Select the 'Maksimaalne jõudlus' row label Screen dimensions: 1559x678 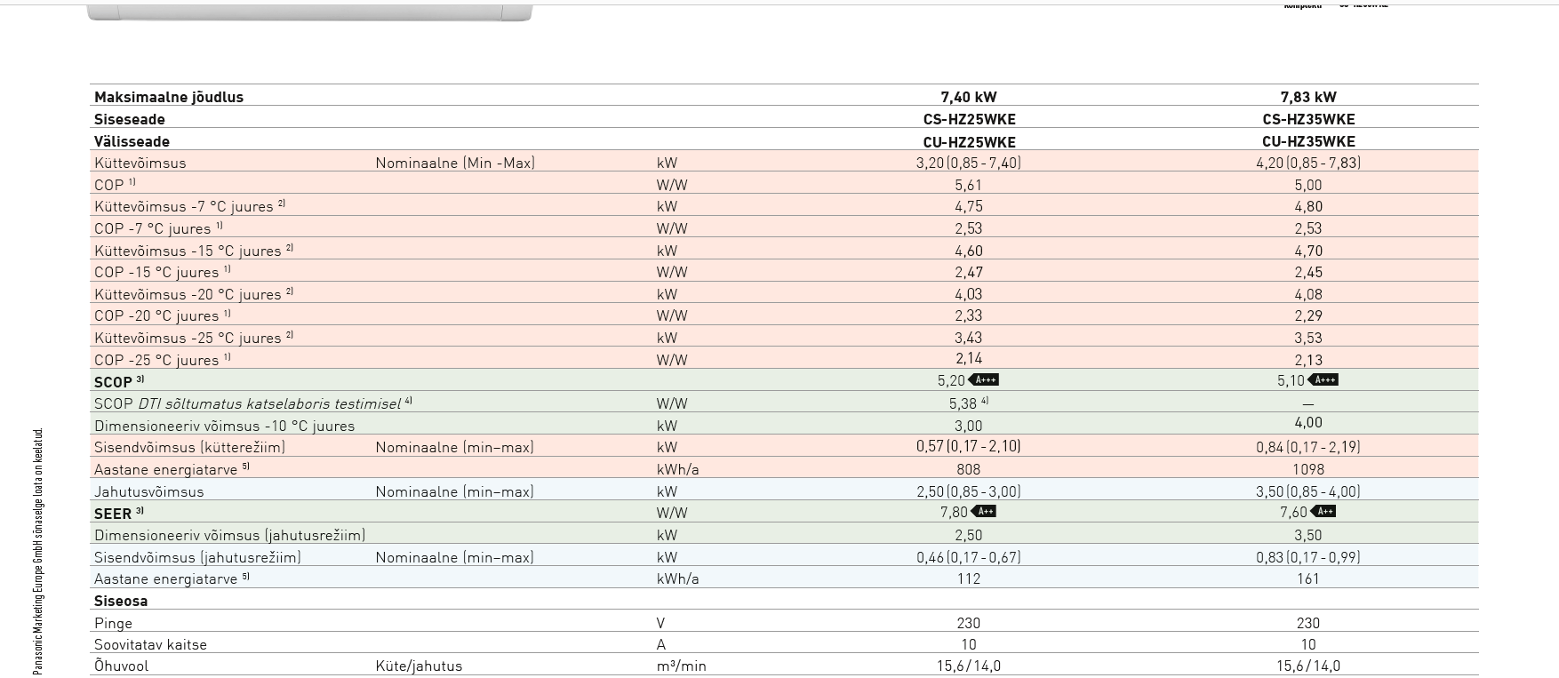pos(169,97)
